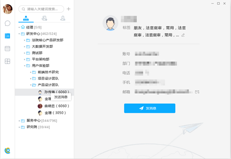
Task: Click the 服务中心 folder icon
Action: tap(23, 121)
